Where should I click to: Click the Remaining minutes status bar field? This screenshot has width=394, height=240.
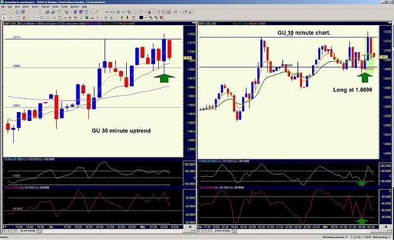click(x=335, y=237)
